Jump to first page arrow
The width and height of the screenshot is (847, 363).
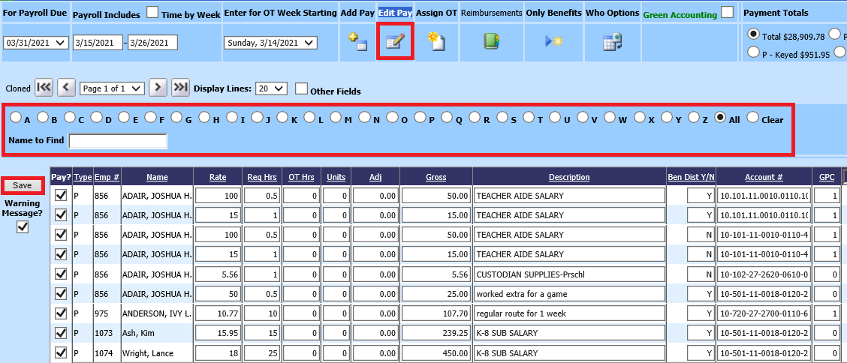(x=44, y=88)
